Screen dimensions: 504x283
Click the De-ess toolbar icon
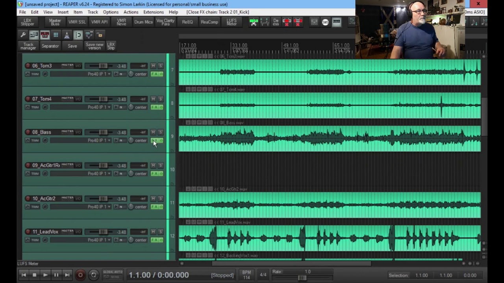(276, 22)
